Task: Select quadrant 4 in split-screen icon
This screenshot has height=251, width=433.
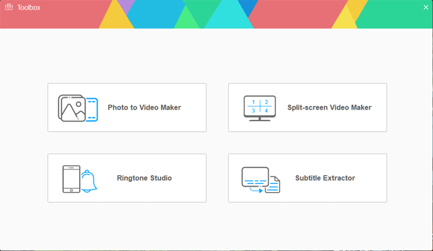Action: [266, 111]
